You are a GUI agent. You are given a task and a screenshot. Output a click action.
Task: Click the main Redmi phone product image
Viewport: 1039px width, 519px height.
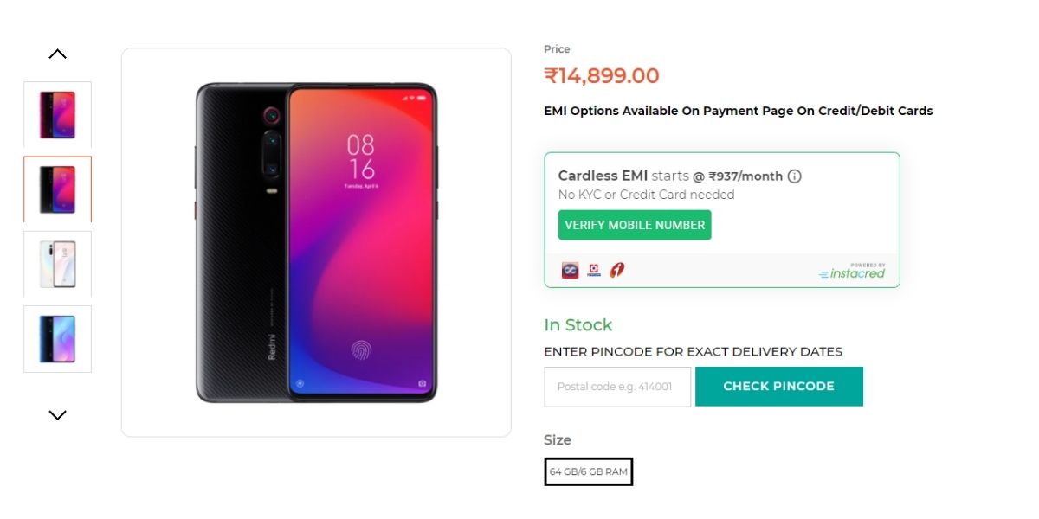316,242
